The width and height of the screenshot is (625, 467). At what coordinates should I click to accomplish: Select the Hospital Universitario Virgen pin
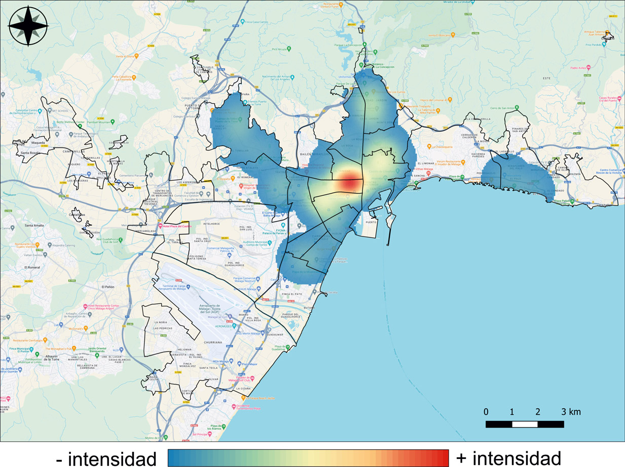(241, 185)
